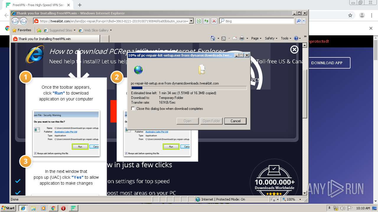This screenshot has width=378, height=212.
Task: Click the Read Mail envelope icon
Action: click(x=235, y=38)
